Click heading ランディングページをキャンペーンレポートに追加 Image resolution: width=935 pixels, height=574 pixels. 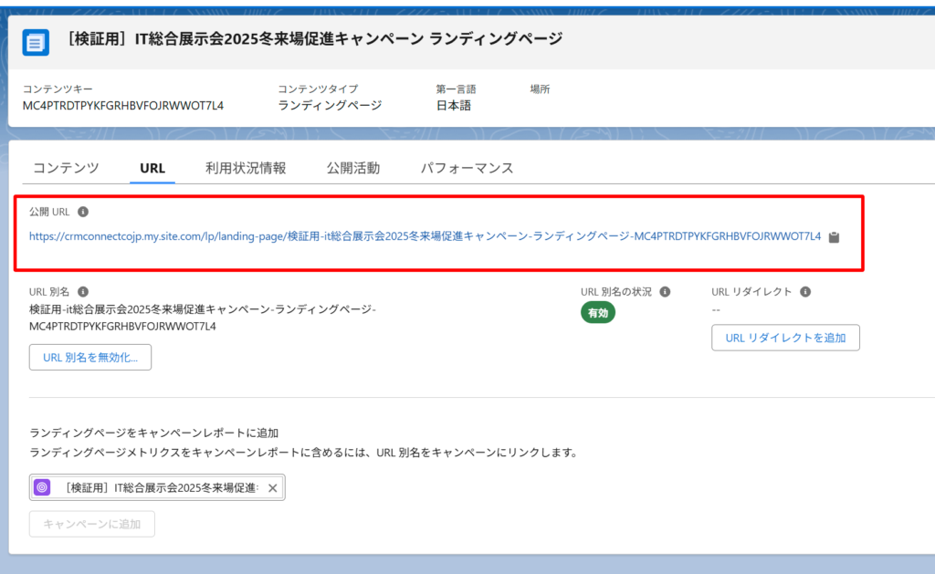(153, 433)
